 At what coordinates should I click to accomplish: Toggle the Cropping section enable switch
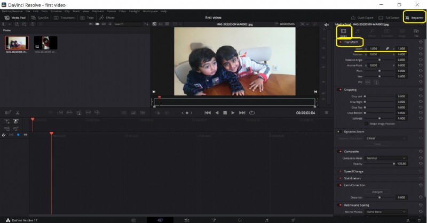340,89
